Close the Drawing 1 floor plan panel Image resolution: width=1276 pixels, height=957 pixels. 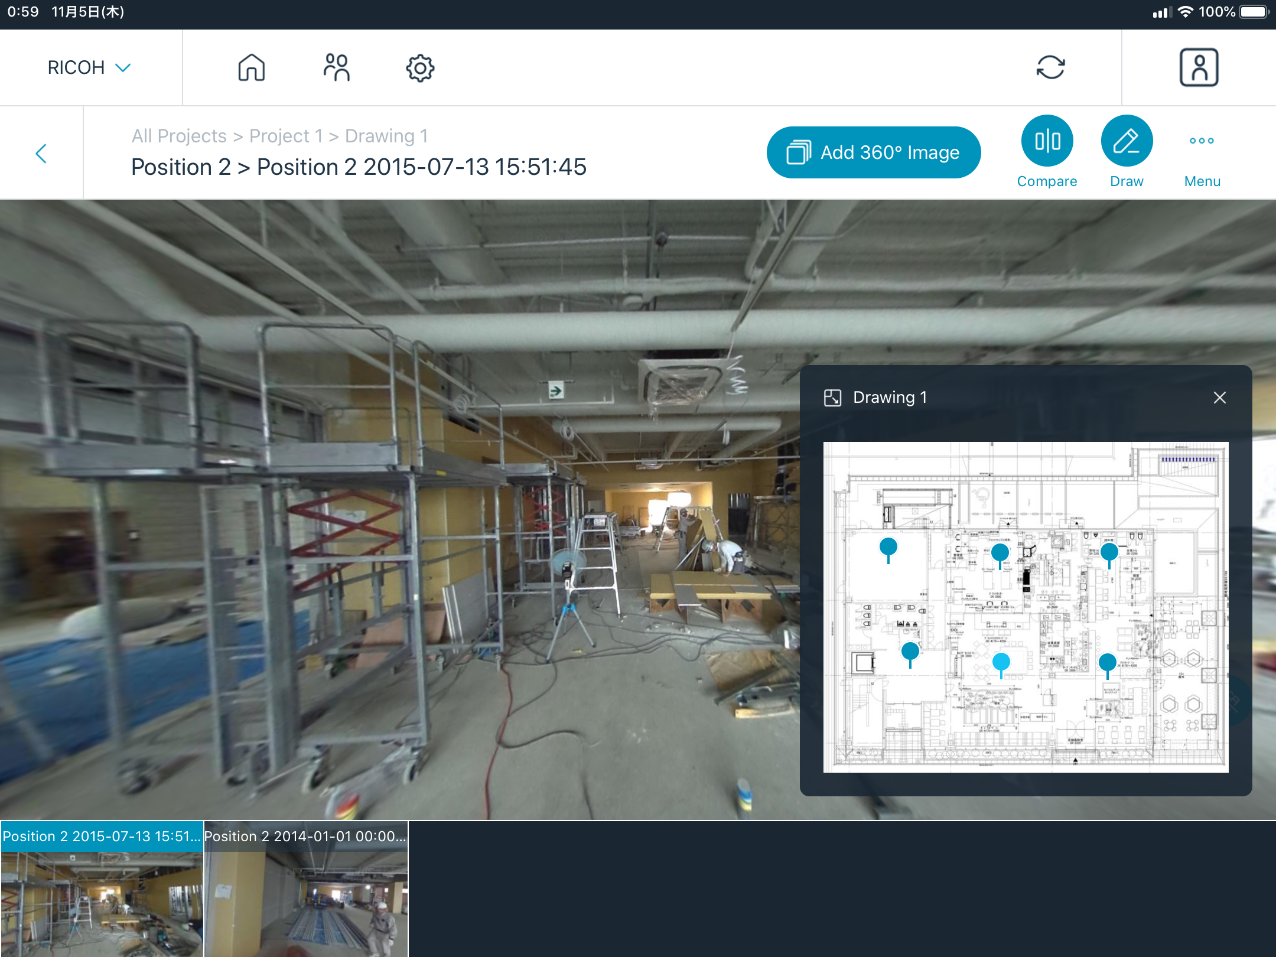tap(1219, 398)
